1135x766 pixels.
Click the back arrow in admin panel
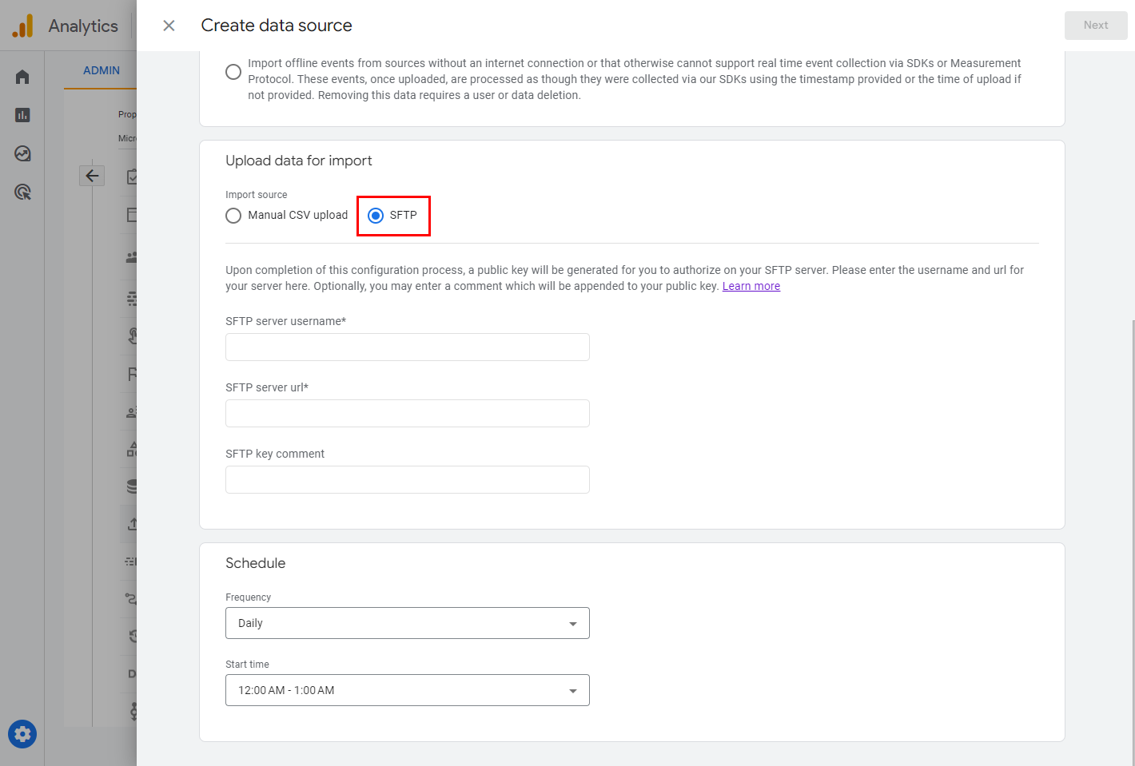(x=92, y=176)
